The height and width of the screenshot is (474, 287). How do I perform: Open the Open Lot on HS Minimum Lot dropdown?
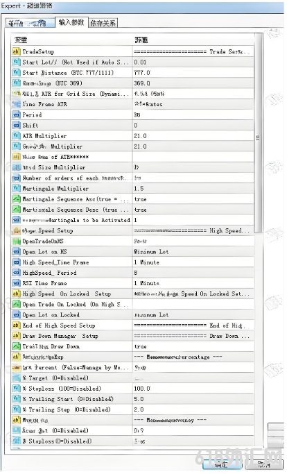(193, 251)
